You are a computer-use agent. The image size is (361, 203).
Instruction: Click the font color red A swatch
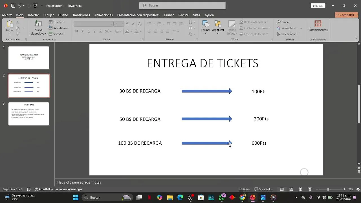137,31
